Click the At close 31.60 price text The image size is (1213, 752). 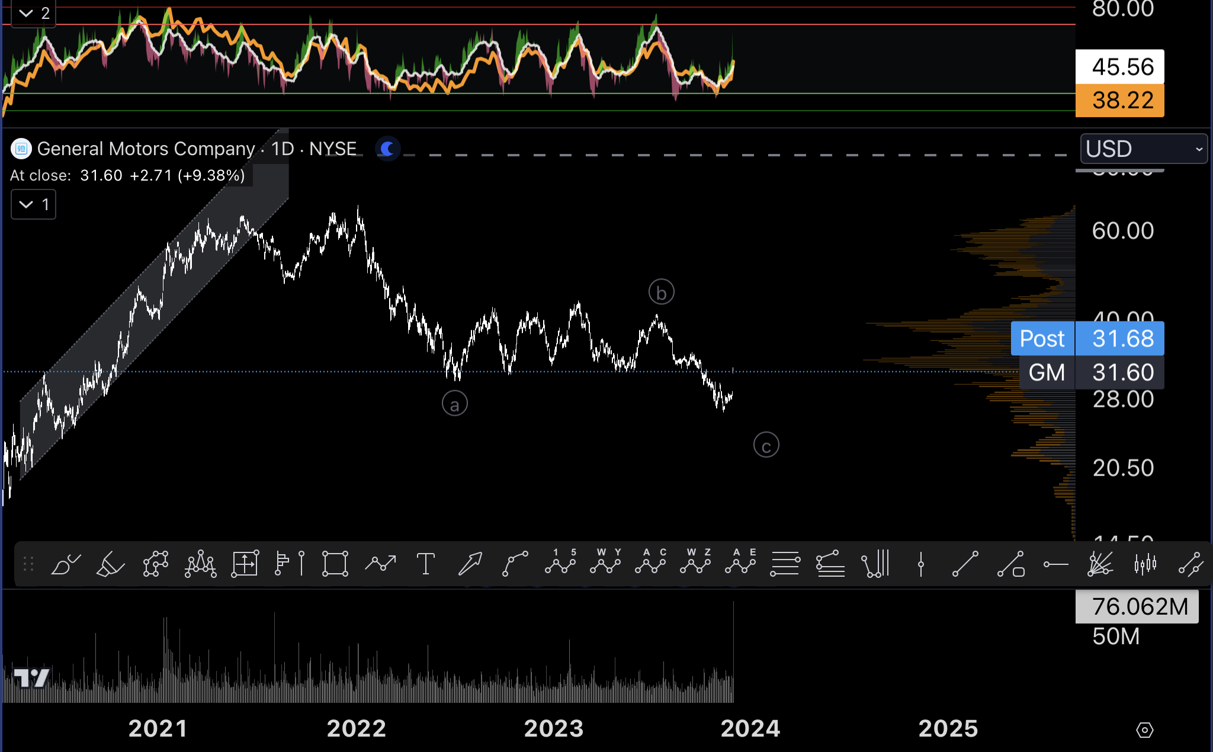66,176
